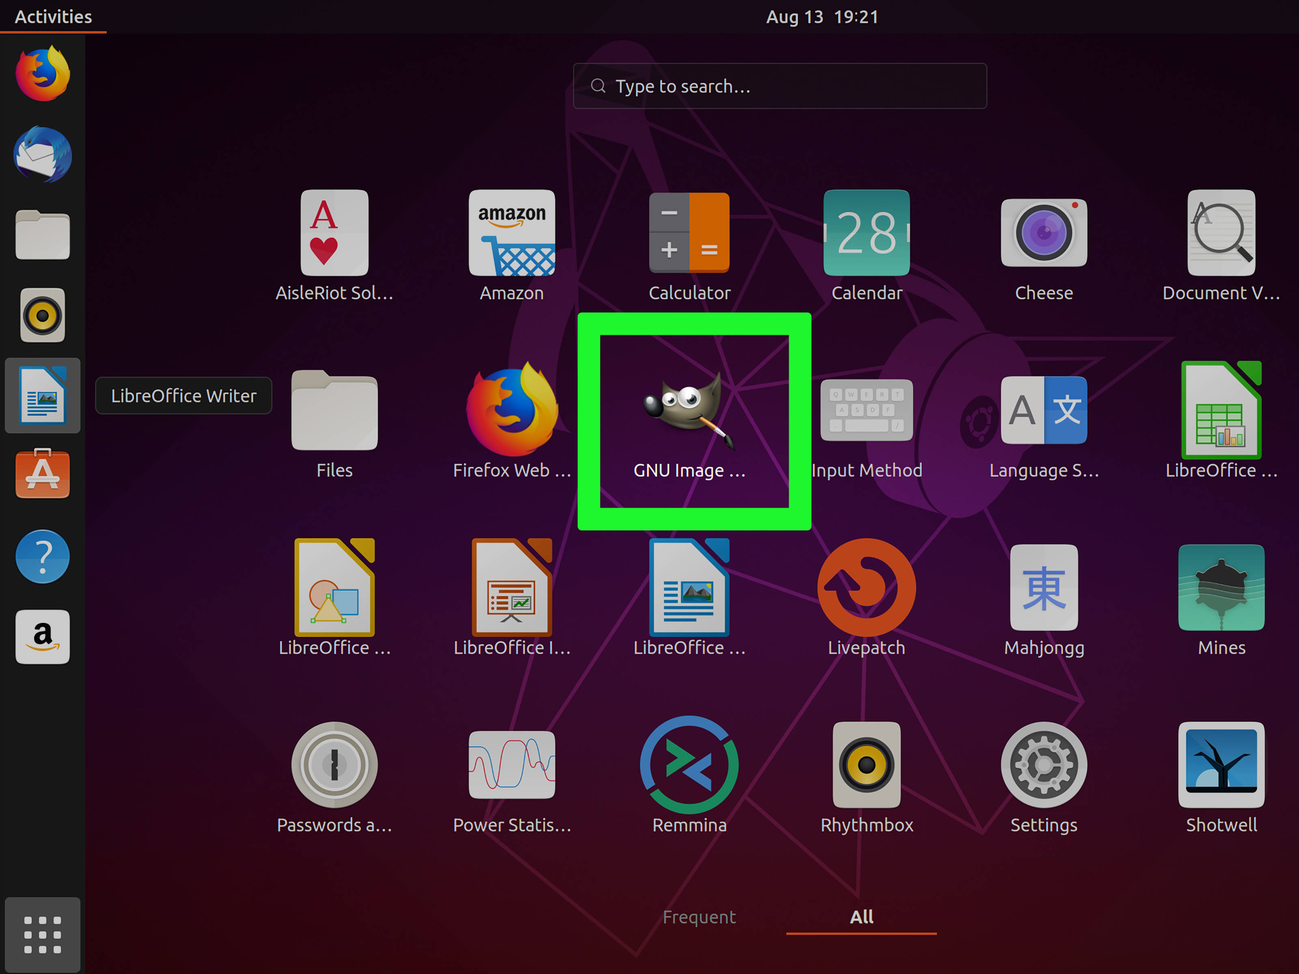Image resolution: width=1299 pixels, height=974 pixels.
Task: Open Power Statistics app
Action: click(x=511, y=765)
